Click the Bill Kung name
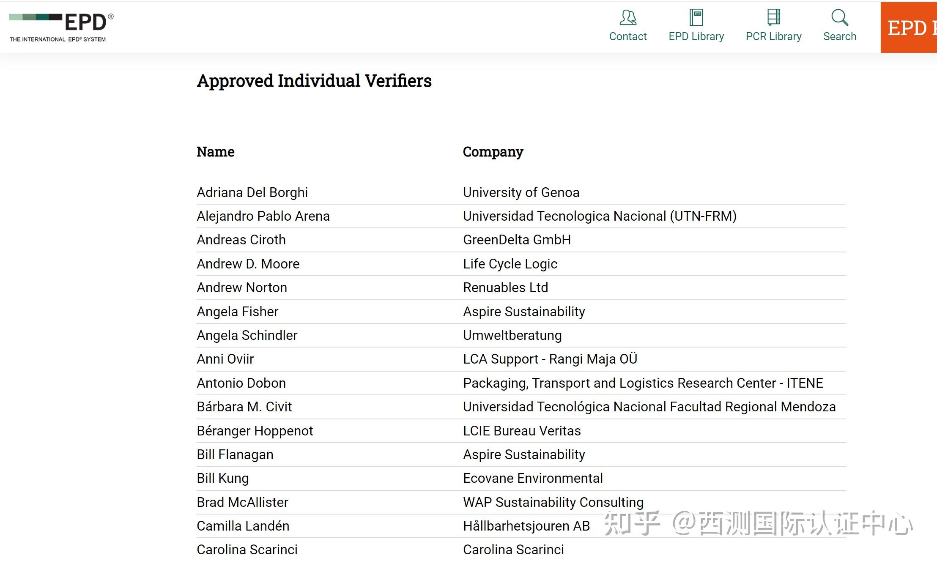 222,478
